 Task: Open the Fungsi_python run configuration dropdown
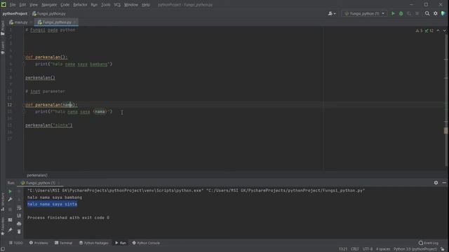(x=365, y=13)
